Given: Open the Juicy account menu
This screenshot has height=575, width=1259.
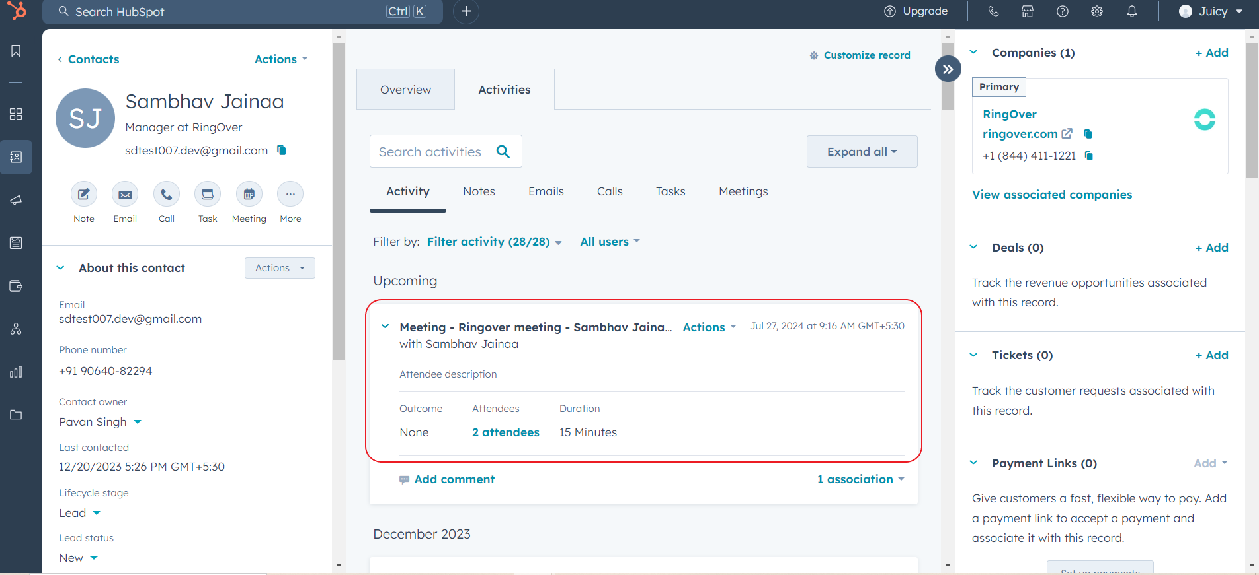Looking at the screenshot, I should tap(1211, 11).
